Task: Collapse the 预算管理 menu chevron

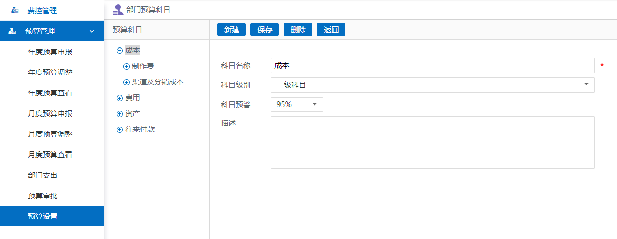Action: (92, 32)
